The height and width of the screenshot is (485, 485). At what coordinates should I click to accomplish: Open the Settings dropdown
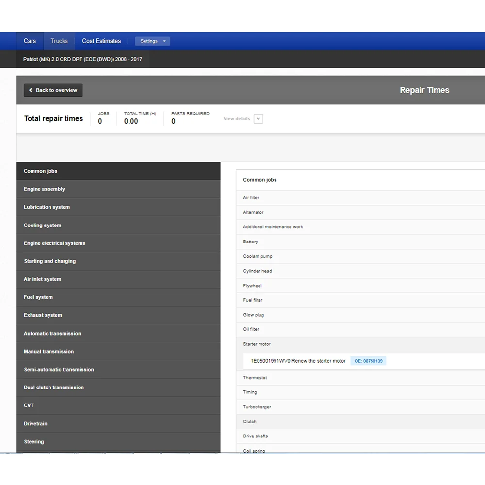(x=152, y=41)
